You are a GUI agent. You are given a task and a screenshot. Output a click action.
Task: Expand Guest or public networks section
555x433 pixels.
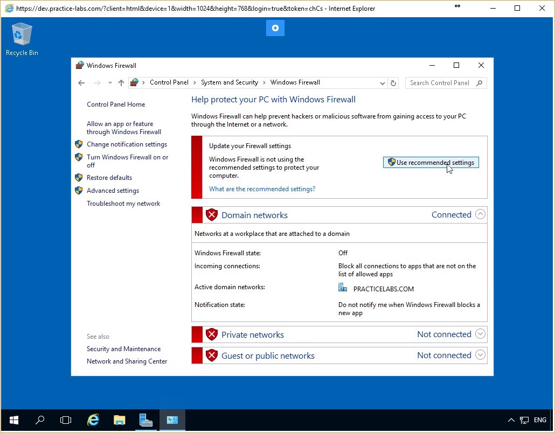click(480, 355)
